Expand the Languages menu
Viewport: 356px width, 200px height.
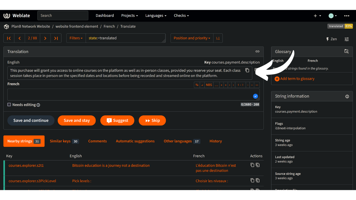(x=156, y=16)
